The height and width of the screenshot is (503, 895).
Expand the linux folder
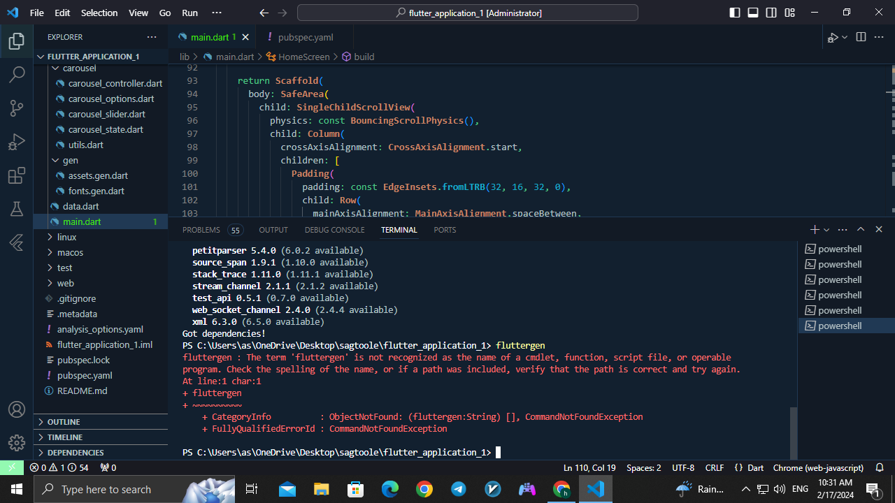point(101,237)
